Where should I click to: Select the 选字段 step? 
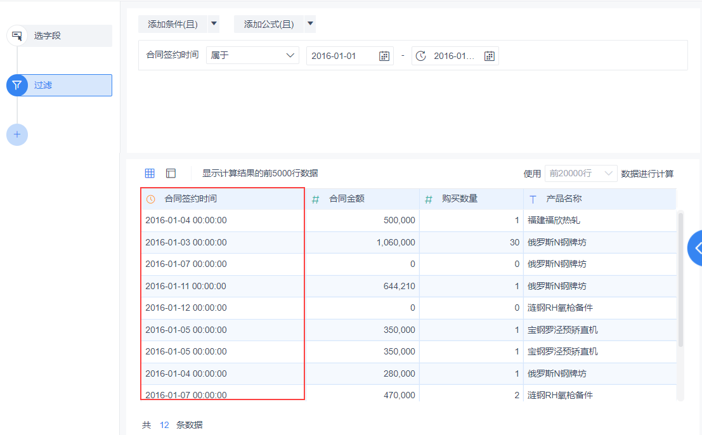60,36
